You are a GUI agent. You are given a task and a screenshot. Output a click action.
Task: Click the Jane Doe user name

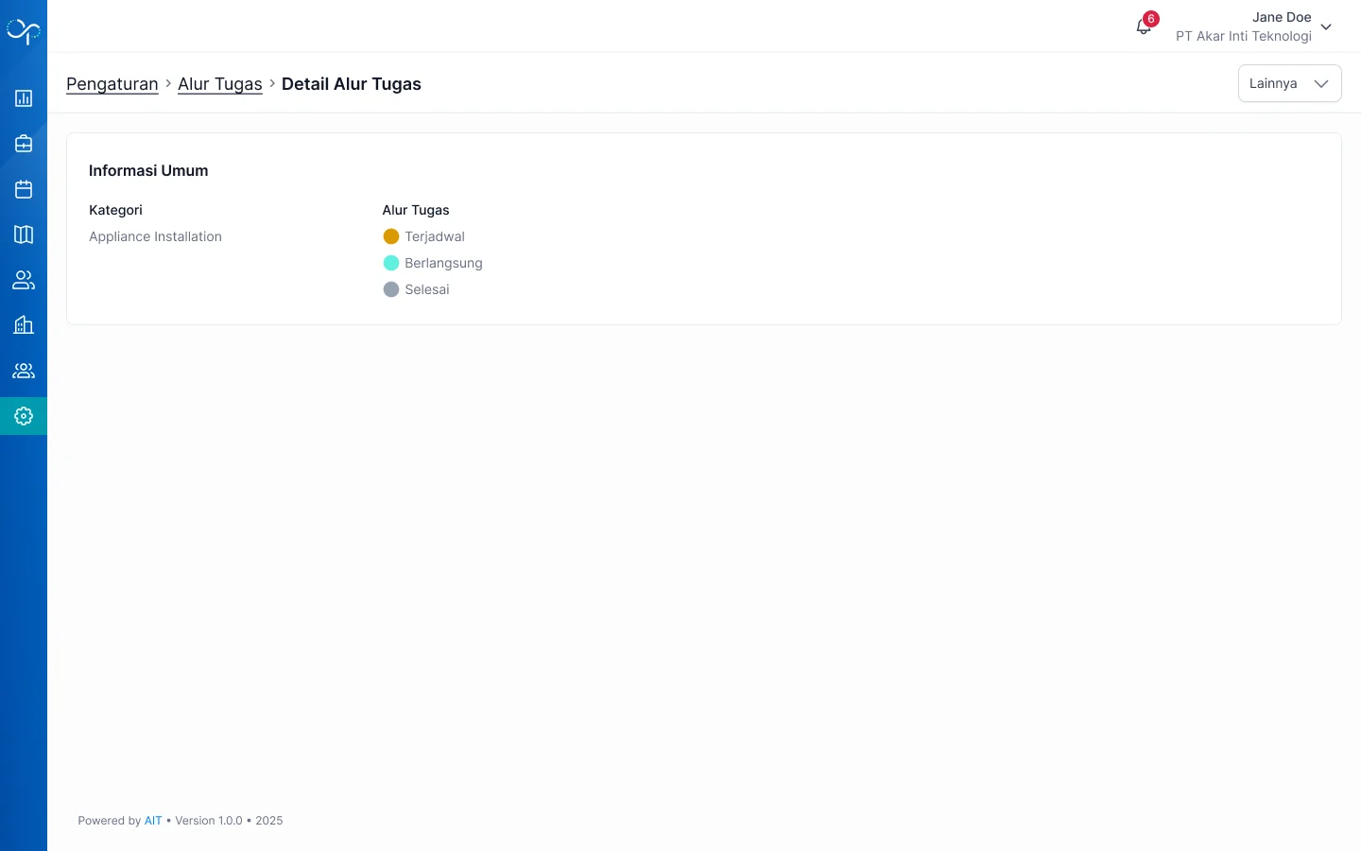coord(1282,17)
